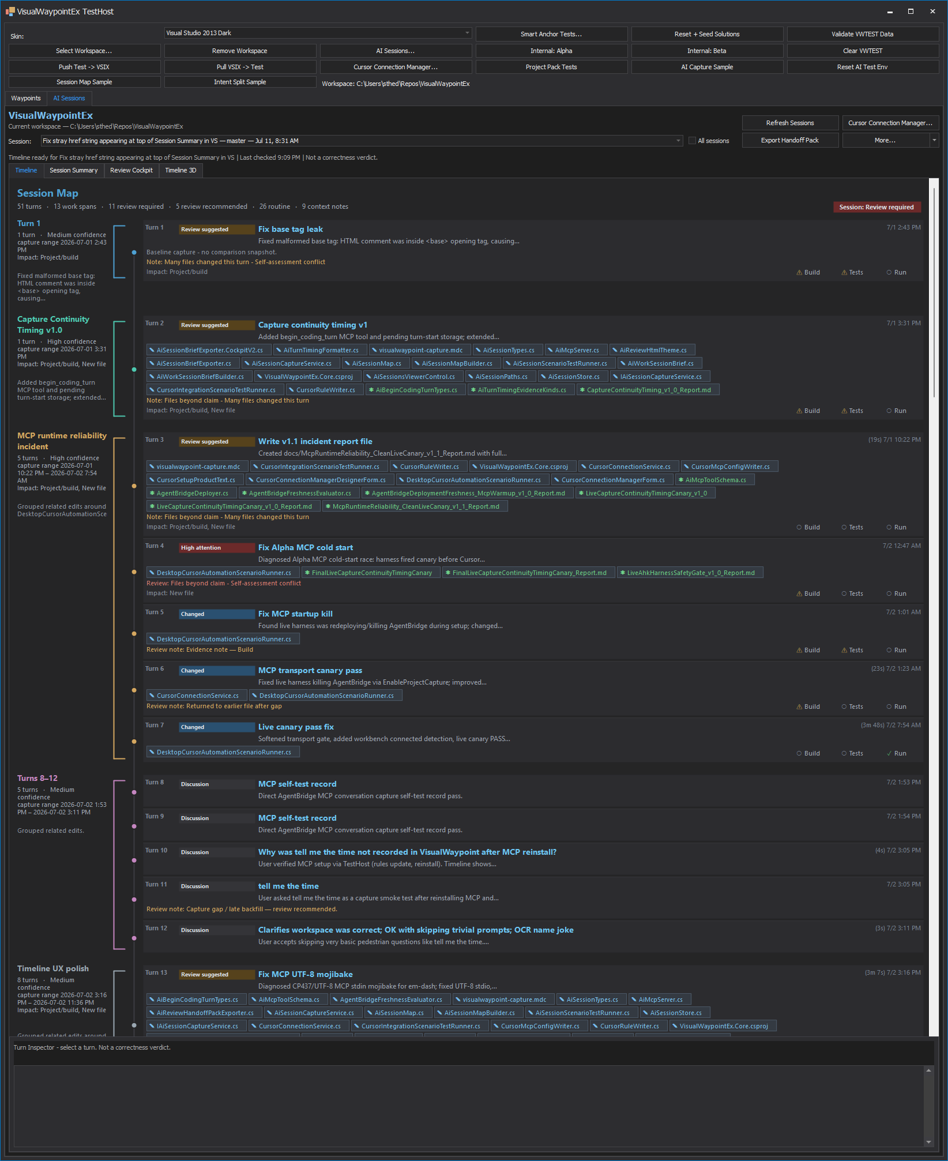Screen dimensions: 948x1161
Task: Expand the arrow next to More... button
Action: pos(934,140)
